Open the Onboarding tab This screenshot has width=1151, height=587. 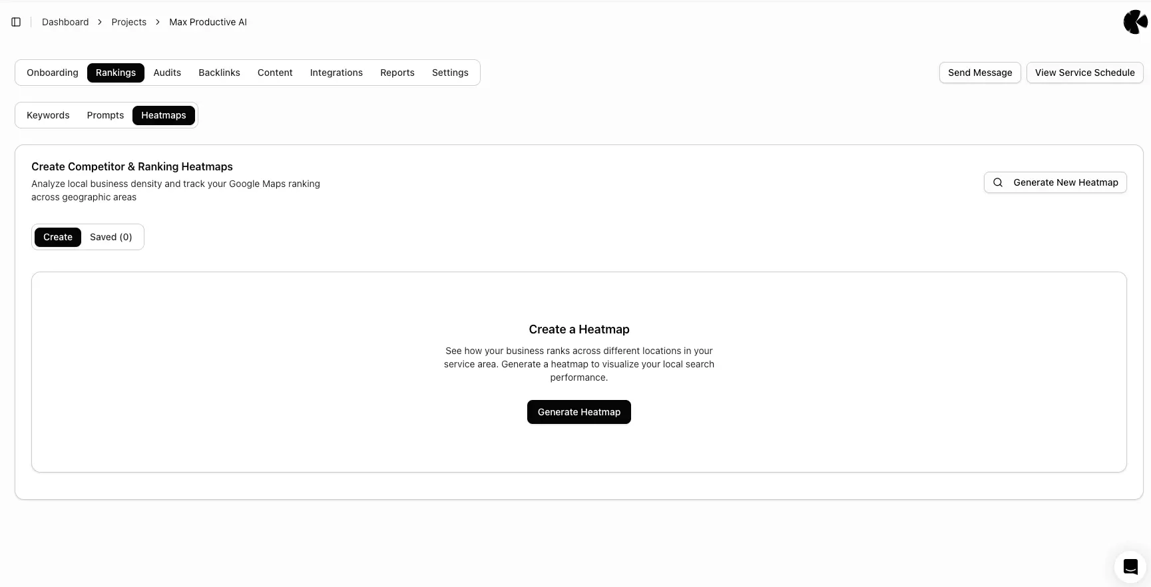(53, 73)
